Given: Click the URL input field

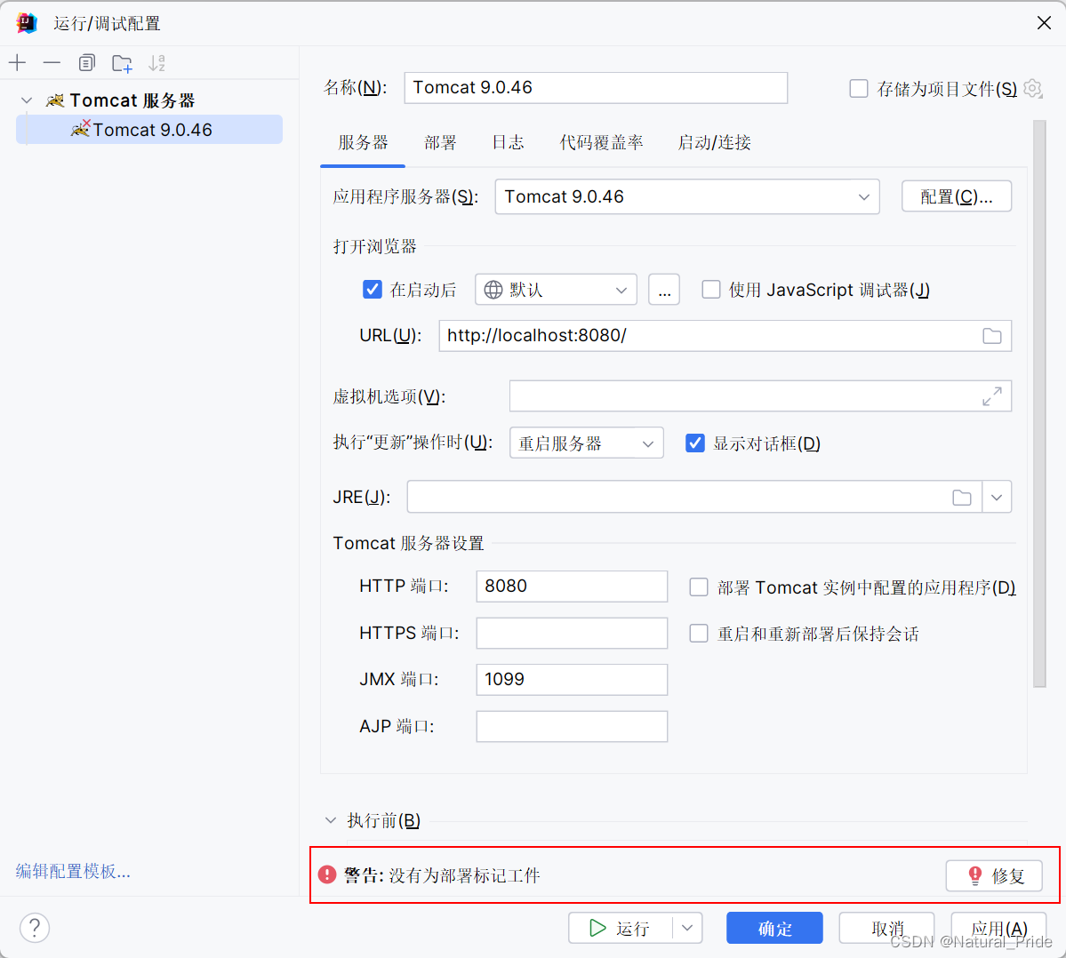Looking at the screenshot, I should (725, 336).
